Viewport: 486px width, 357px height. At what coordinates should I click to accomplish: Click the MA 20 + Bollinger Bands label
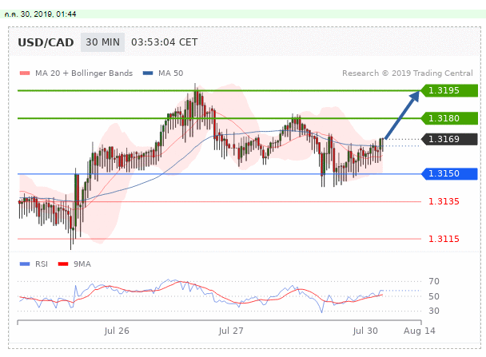[84, 73]
